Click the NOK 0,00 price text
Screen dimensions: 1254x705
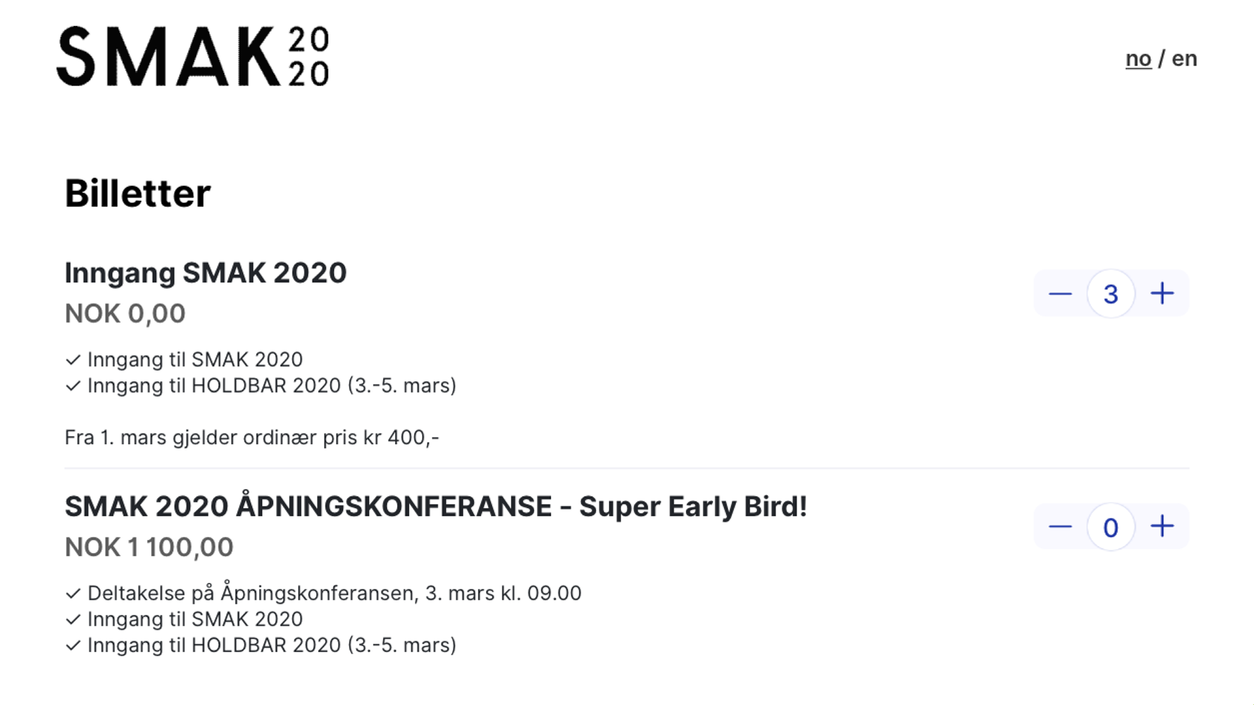125,313
